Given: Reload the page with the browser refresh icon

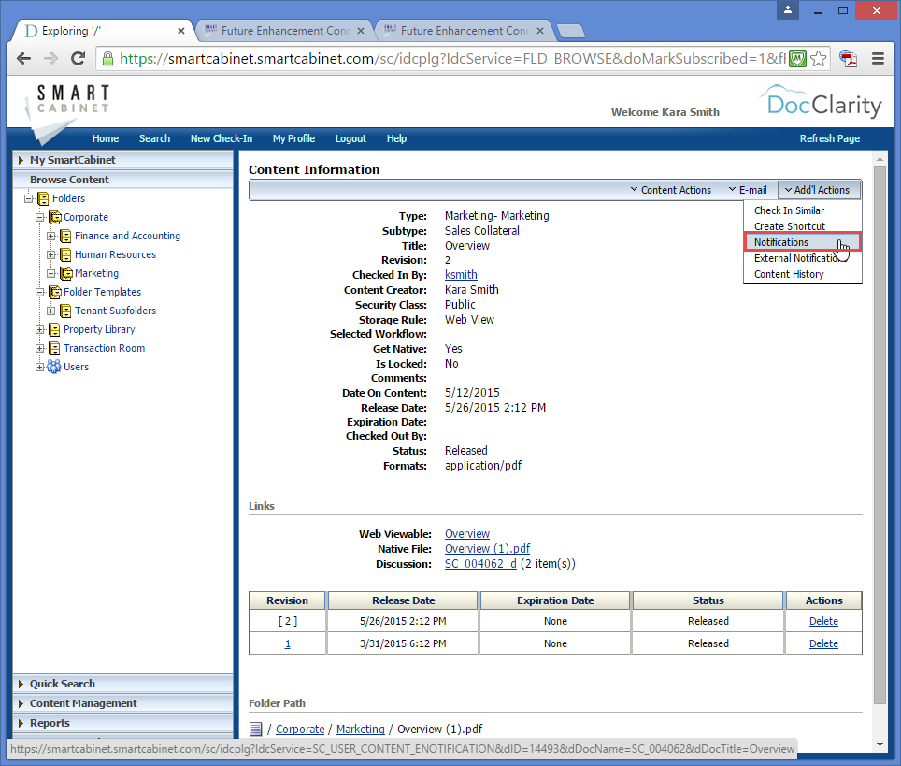Looking at the screenshot, I should pos(79,58).
